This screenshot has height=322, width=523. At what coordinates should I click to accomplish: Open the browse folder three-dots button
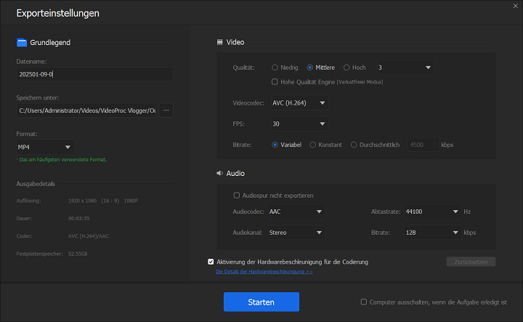pyautogui.click(x=166, y=110)
